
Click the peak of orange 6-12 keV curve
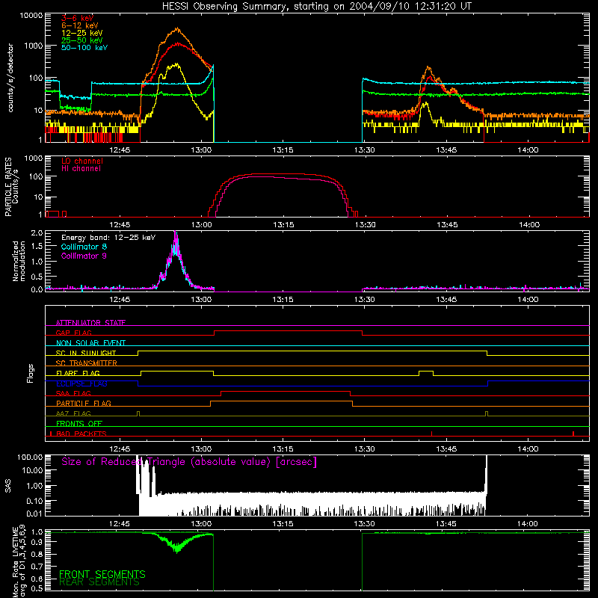click(177, 28)
